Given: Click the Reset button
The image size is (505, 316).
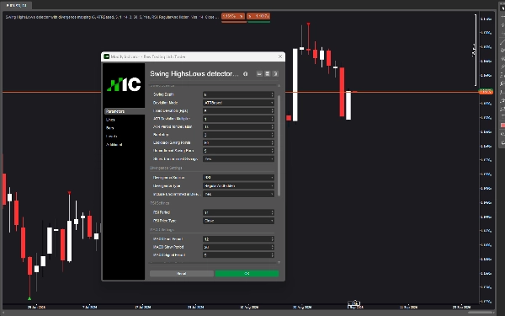Looking at the screenshot, I should [x=181, y=273].
